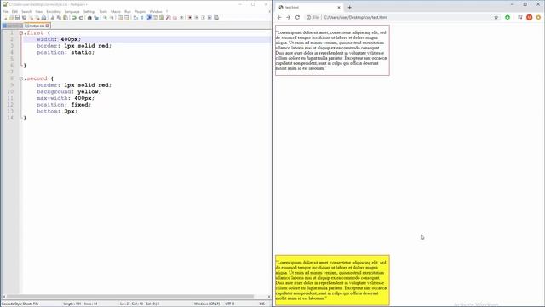The image size is (545, 307).
Task: Close the test.html browser tab
Action: (x=339, y=8)
